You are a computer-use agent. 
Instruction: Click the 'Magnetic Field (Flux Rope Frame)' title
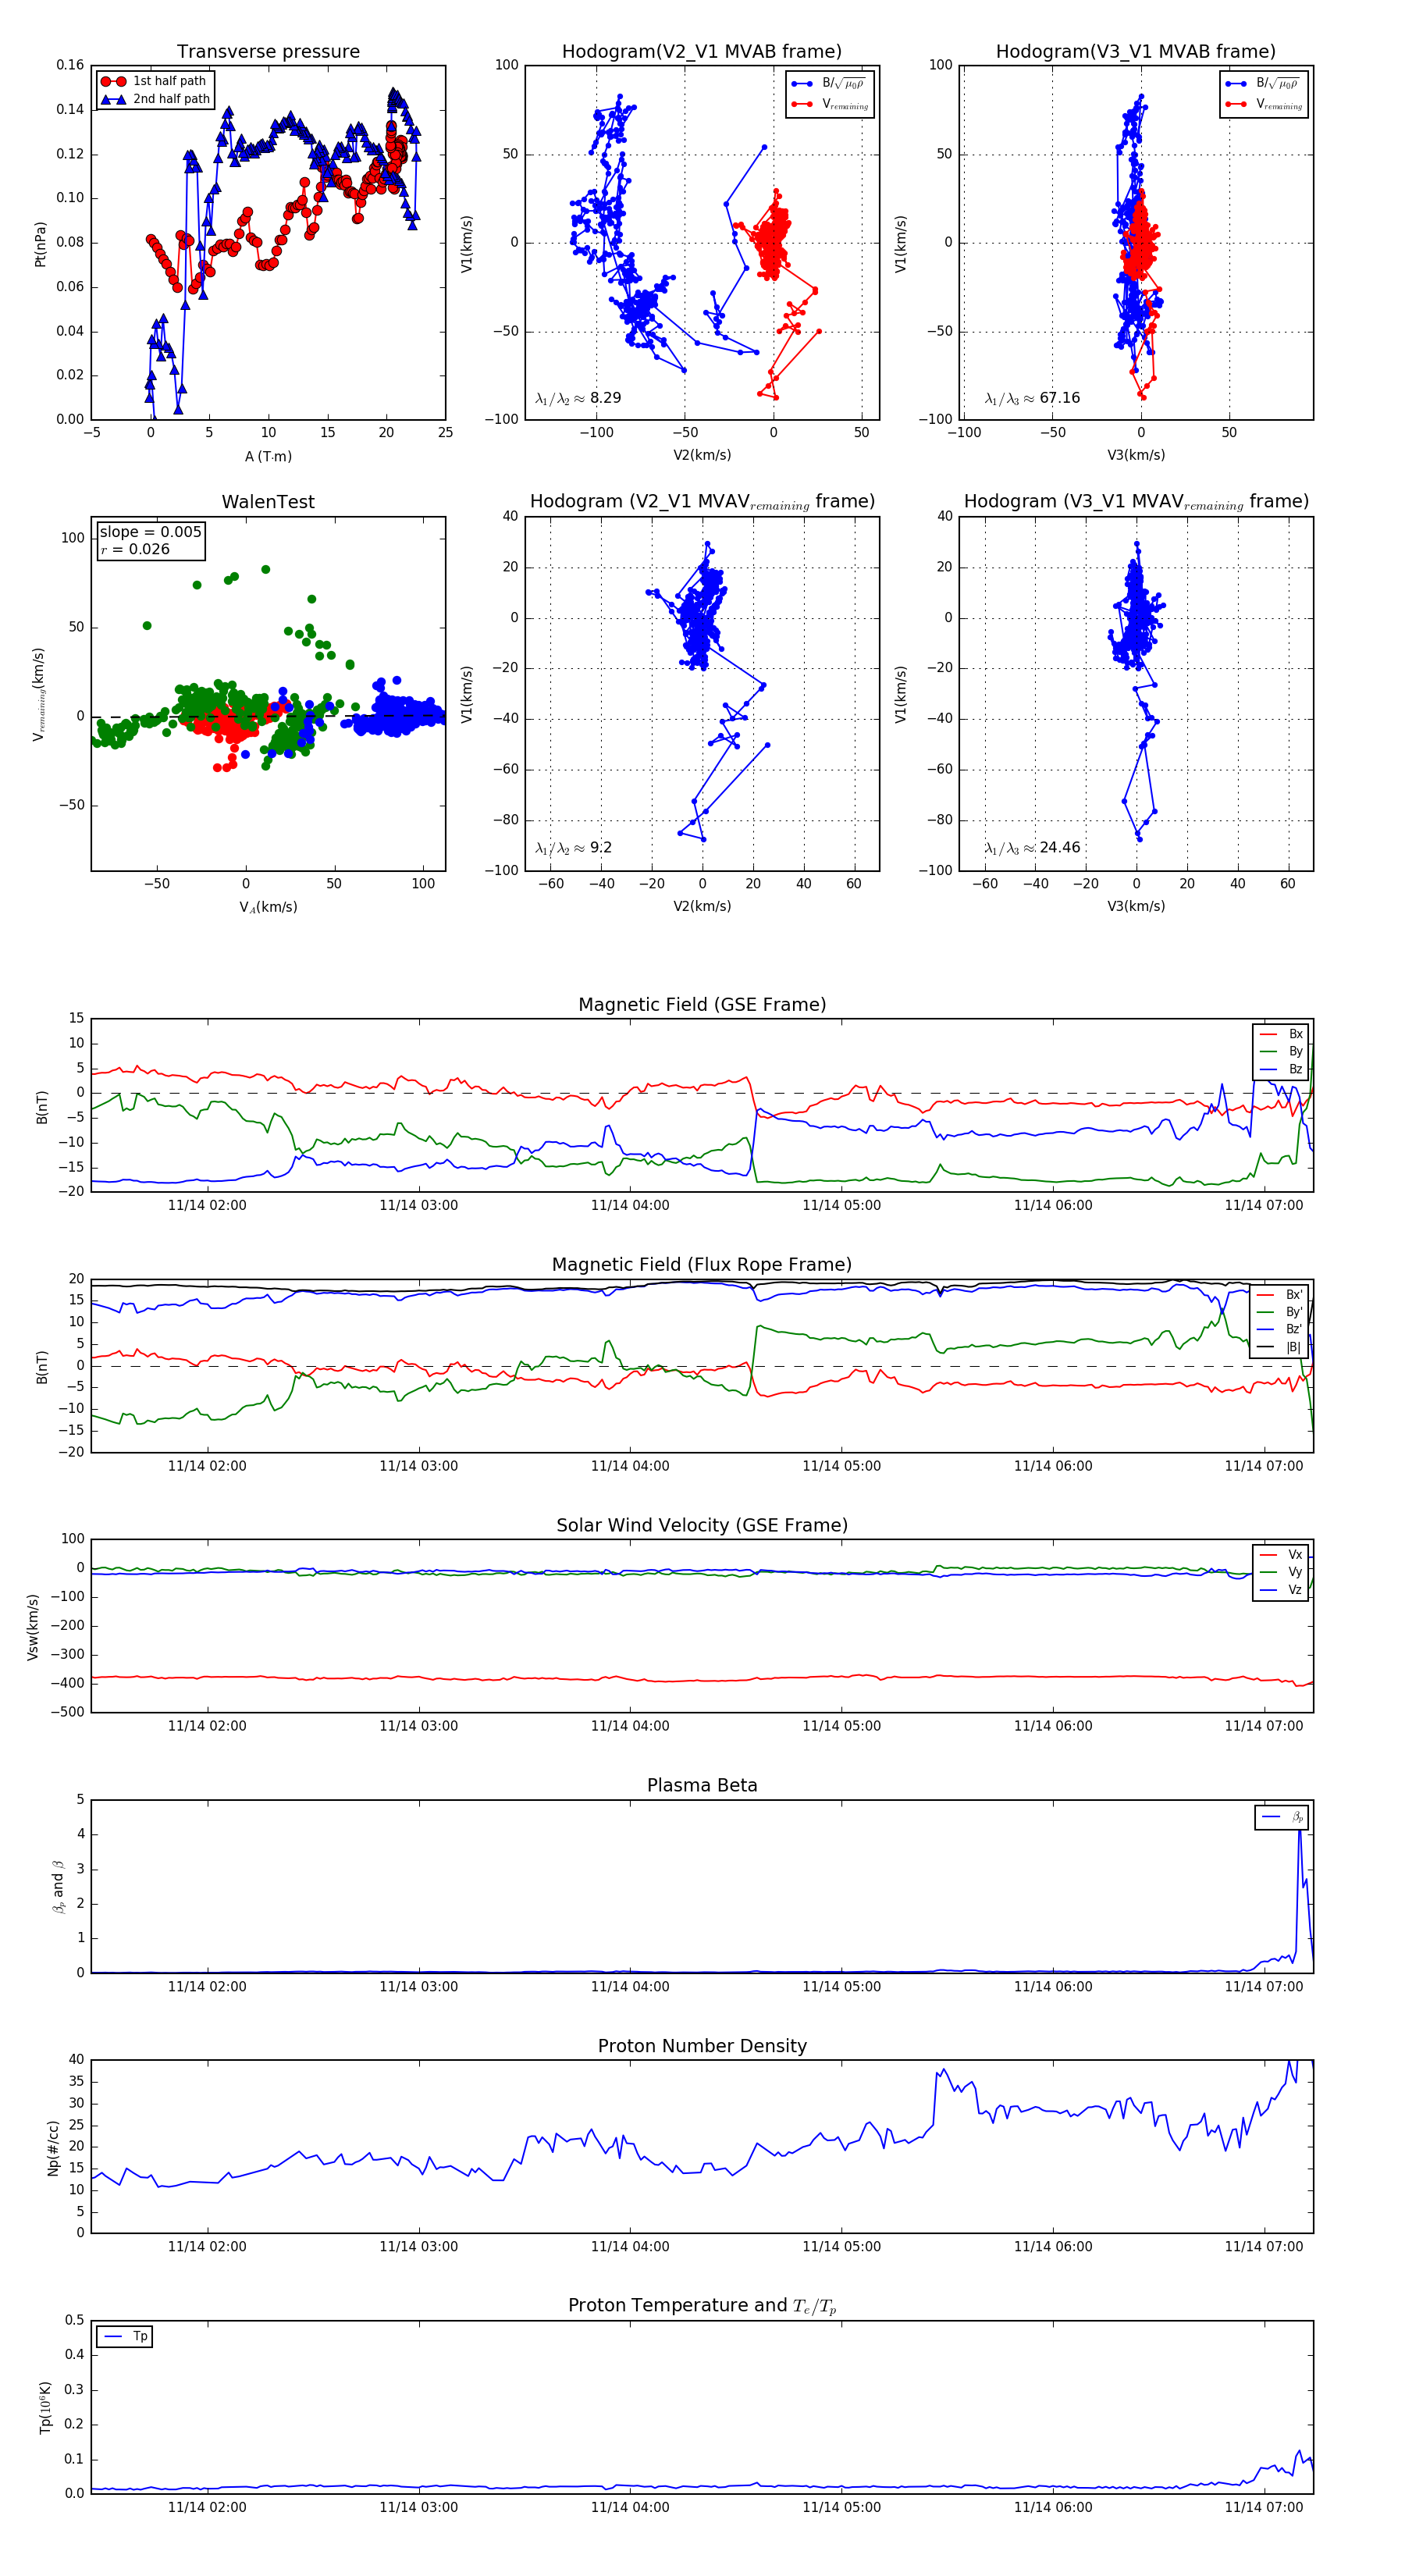pos(702,1265)
